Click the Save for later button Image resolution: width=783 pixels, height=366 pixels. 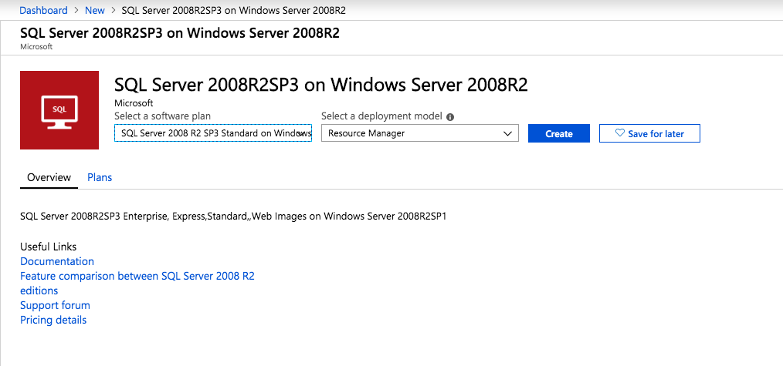[x=649, y=133]
